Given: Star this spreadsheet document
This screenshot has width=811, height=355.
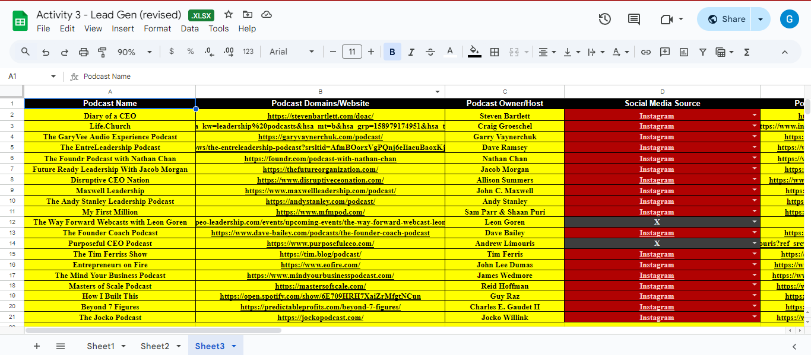Looking at the screenshot, I should [x=229, y=15].
